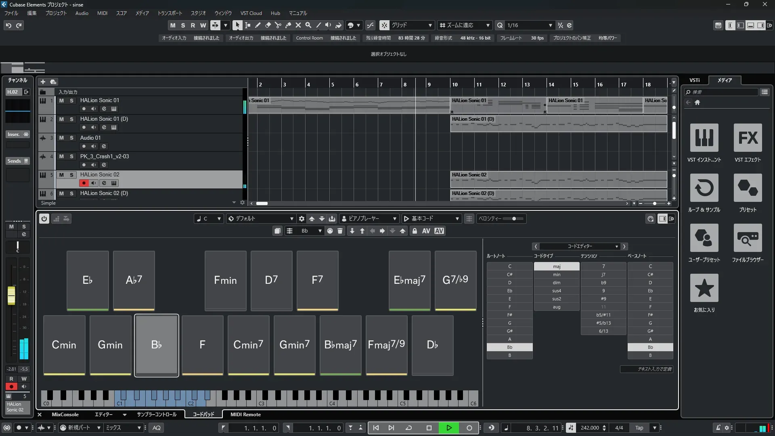Disable record on HALion Sonic 02
Viewport: 775px width, 436px height.
point(84,183)
